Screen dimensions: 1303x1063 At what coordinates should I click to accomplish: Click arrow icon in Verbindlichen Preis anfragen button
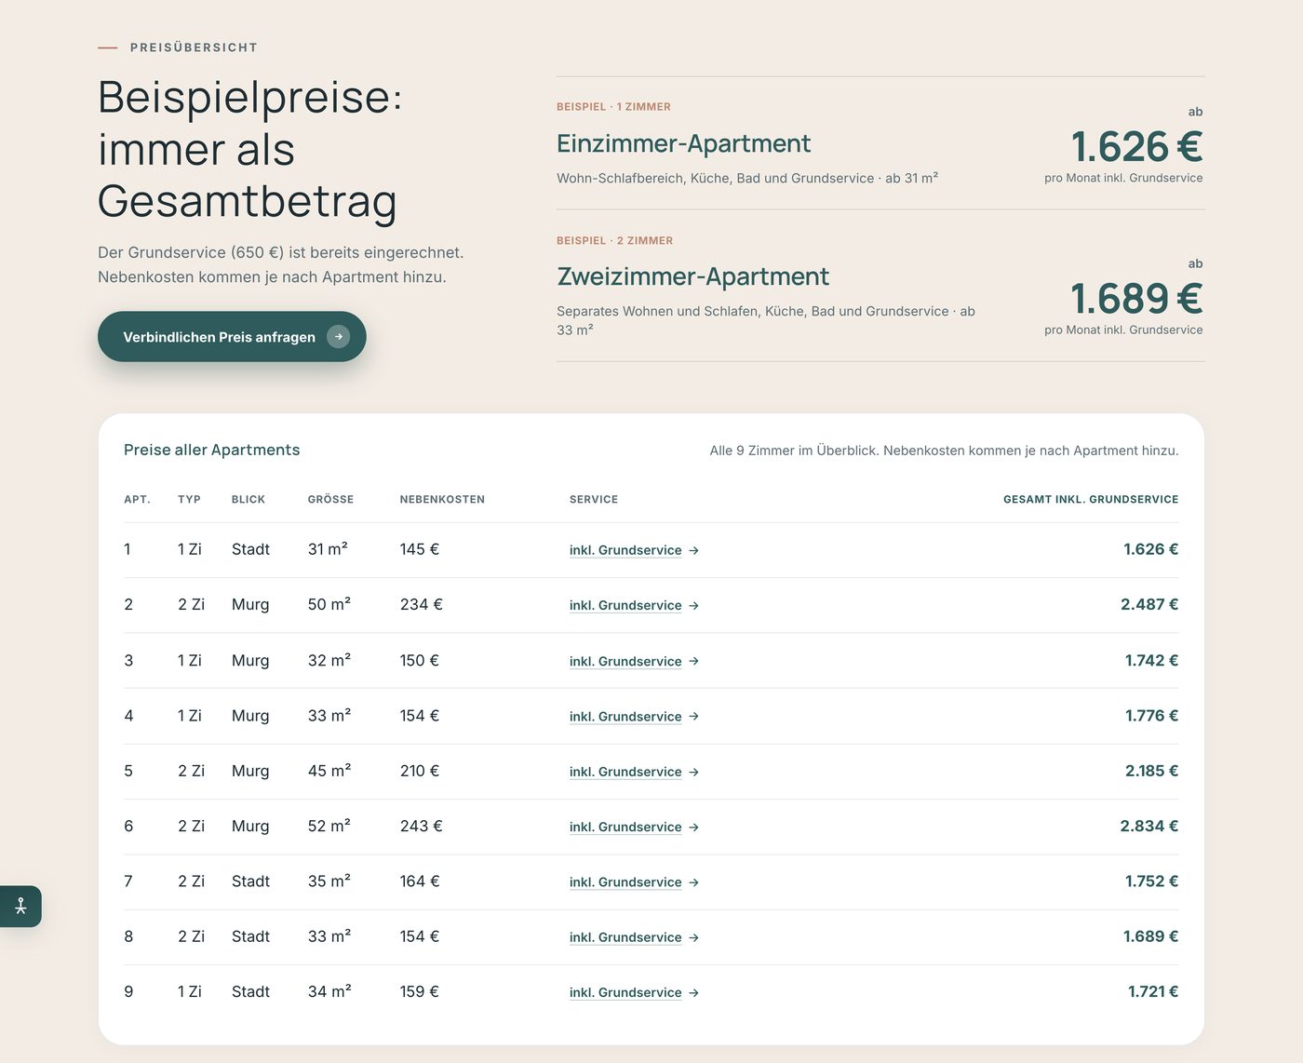tap(339, 337)
